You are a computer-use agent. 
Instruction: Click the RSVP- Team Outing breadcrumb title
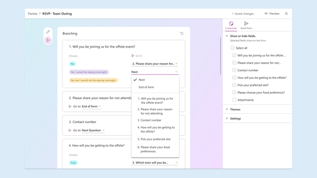point(57,14)
